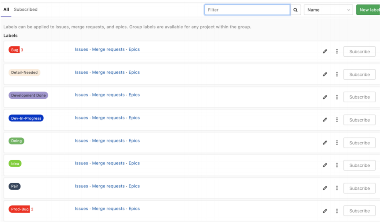Click the pencil edit icon for Bug label

(325, 51)
